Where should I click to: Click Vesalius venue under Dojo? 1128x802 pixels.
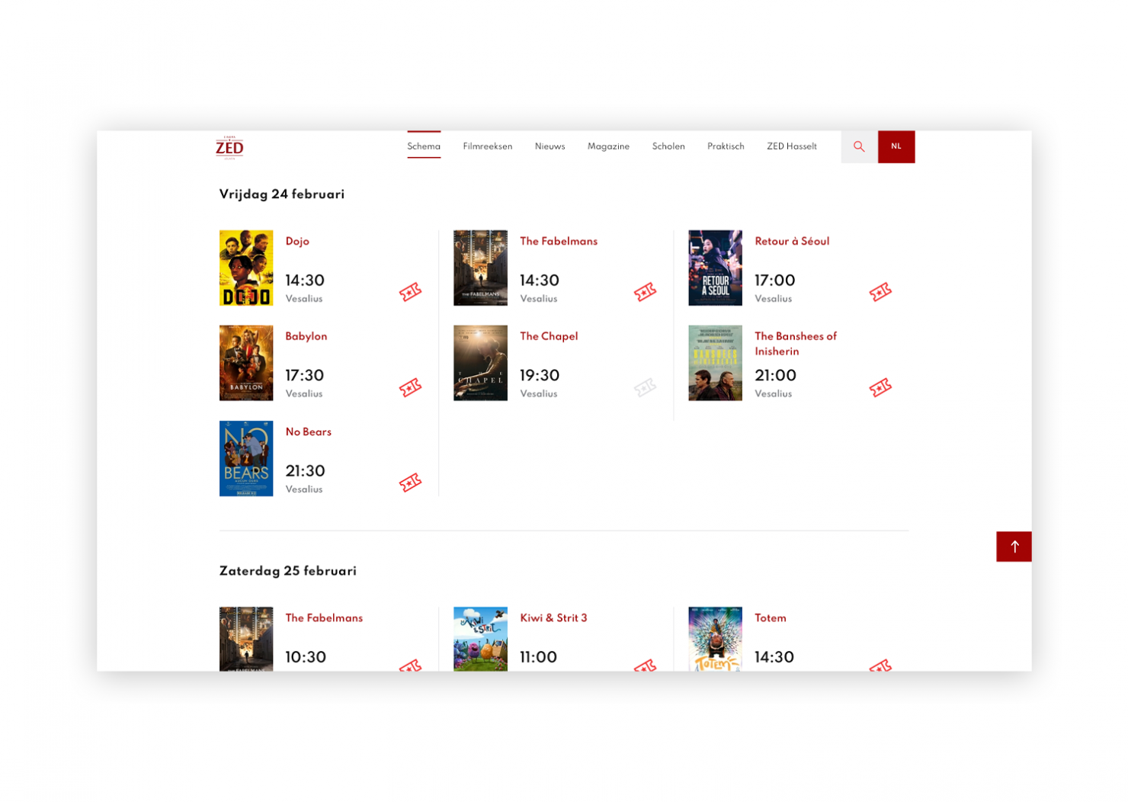click(304, 299)
